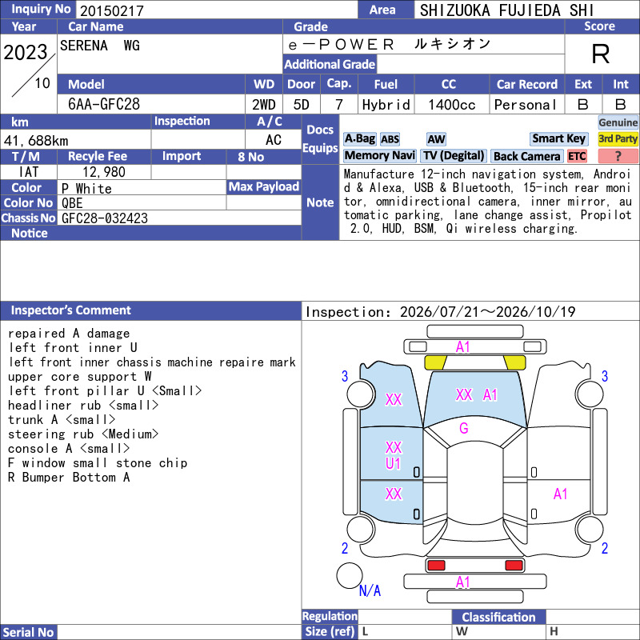This screenshot has width=640, height=640.
Task: Click the Smart Key badge
Action: point(558,138)
